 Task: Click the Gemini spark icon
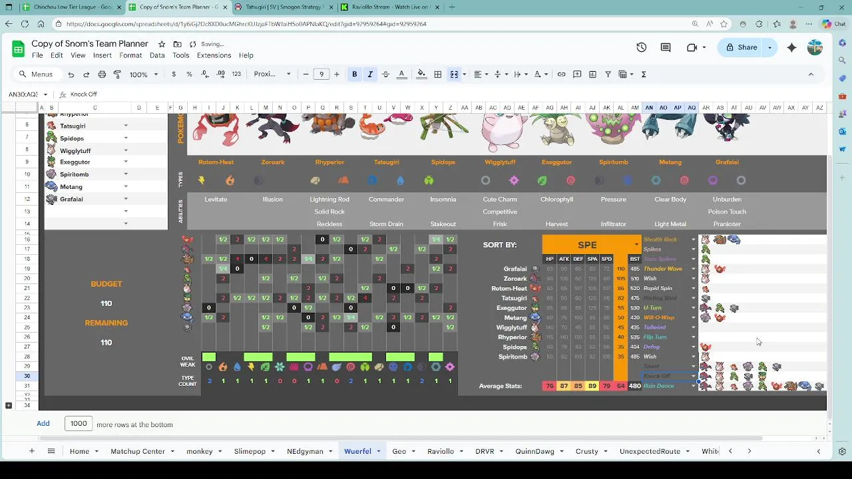(791, 47)
